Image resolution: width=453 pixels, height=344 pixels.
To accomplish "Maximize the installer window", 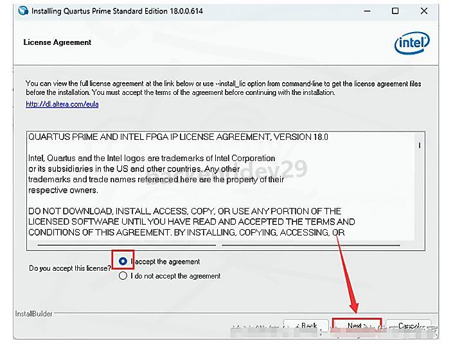I will pyautogui.click(x=395, y=11).
